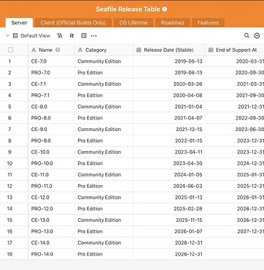Click release date 2024-01-05
This screenshot has width=264, height=270.
pyautogui.click(x=188, y=174)
